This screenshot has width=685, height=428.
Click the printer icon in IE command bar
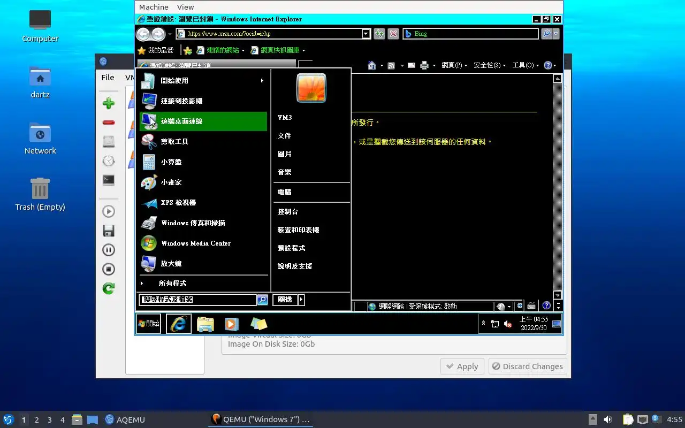click(424, 65)
